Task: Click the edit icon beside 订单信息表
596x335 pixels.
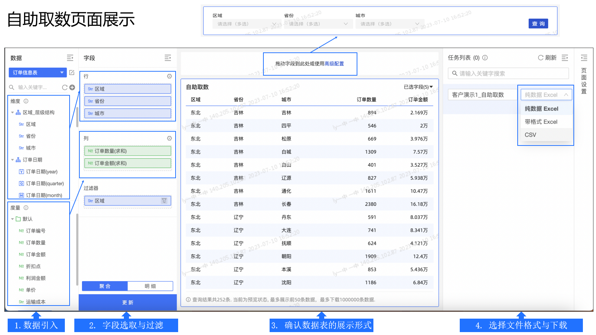Action: [x=72, y=72]
